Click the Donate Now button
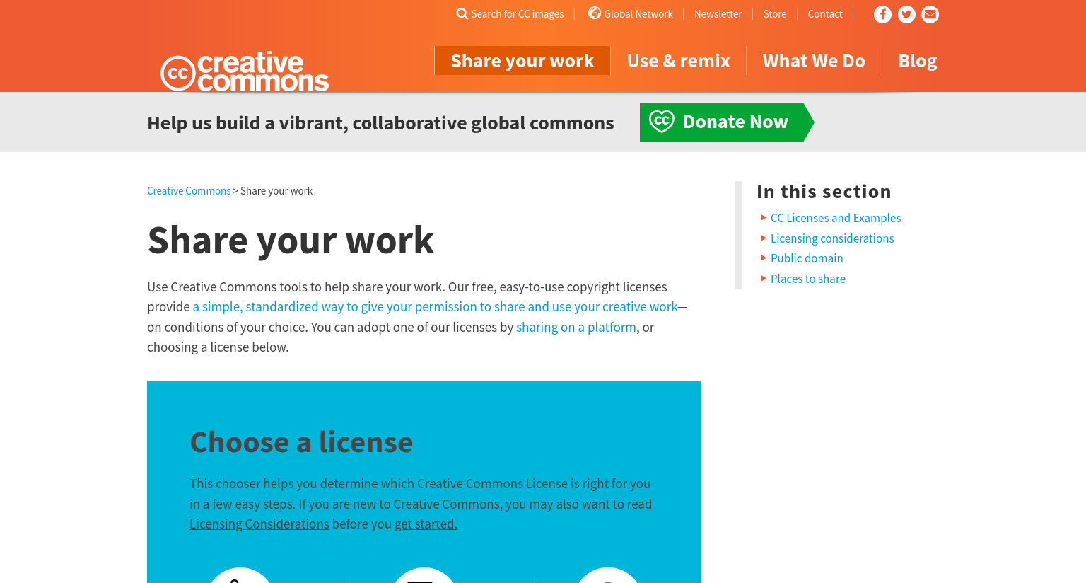 [727, 122]
